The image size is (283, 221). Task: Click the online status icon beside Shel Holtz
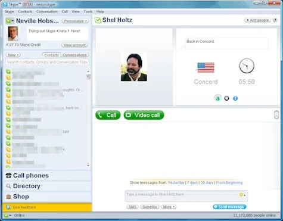pyautogui.click(x=98, y=20)
